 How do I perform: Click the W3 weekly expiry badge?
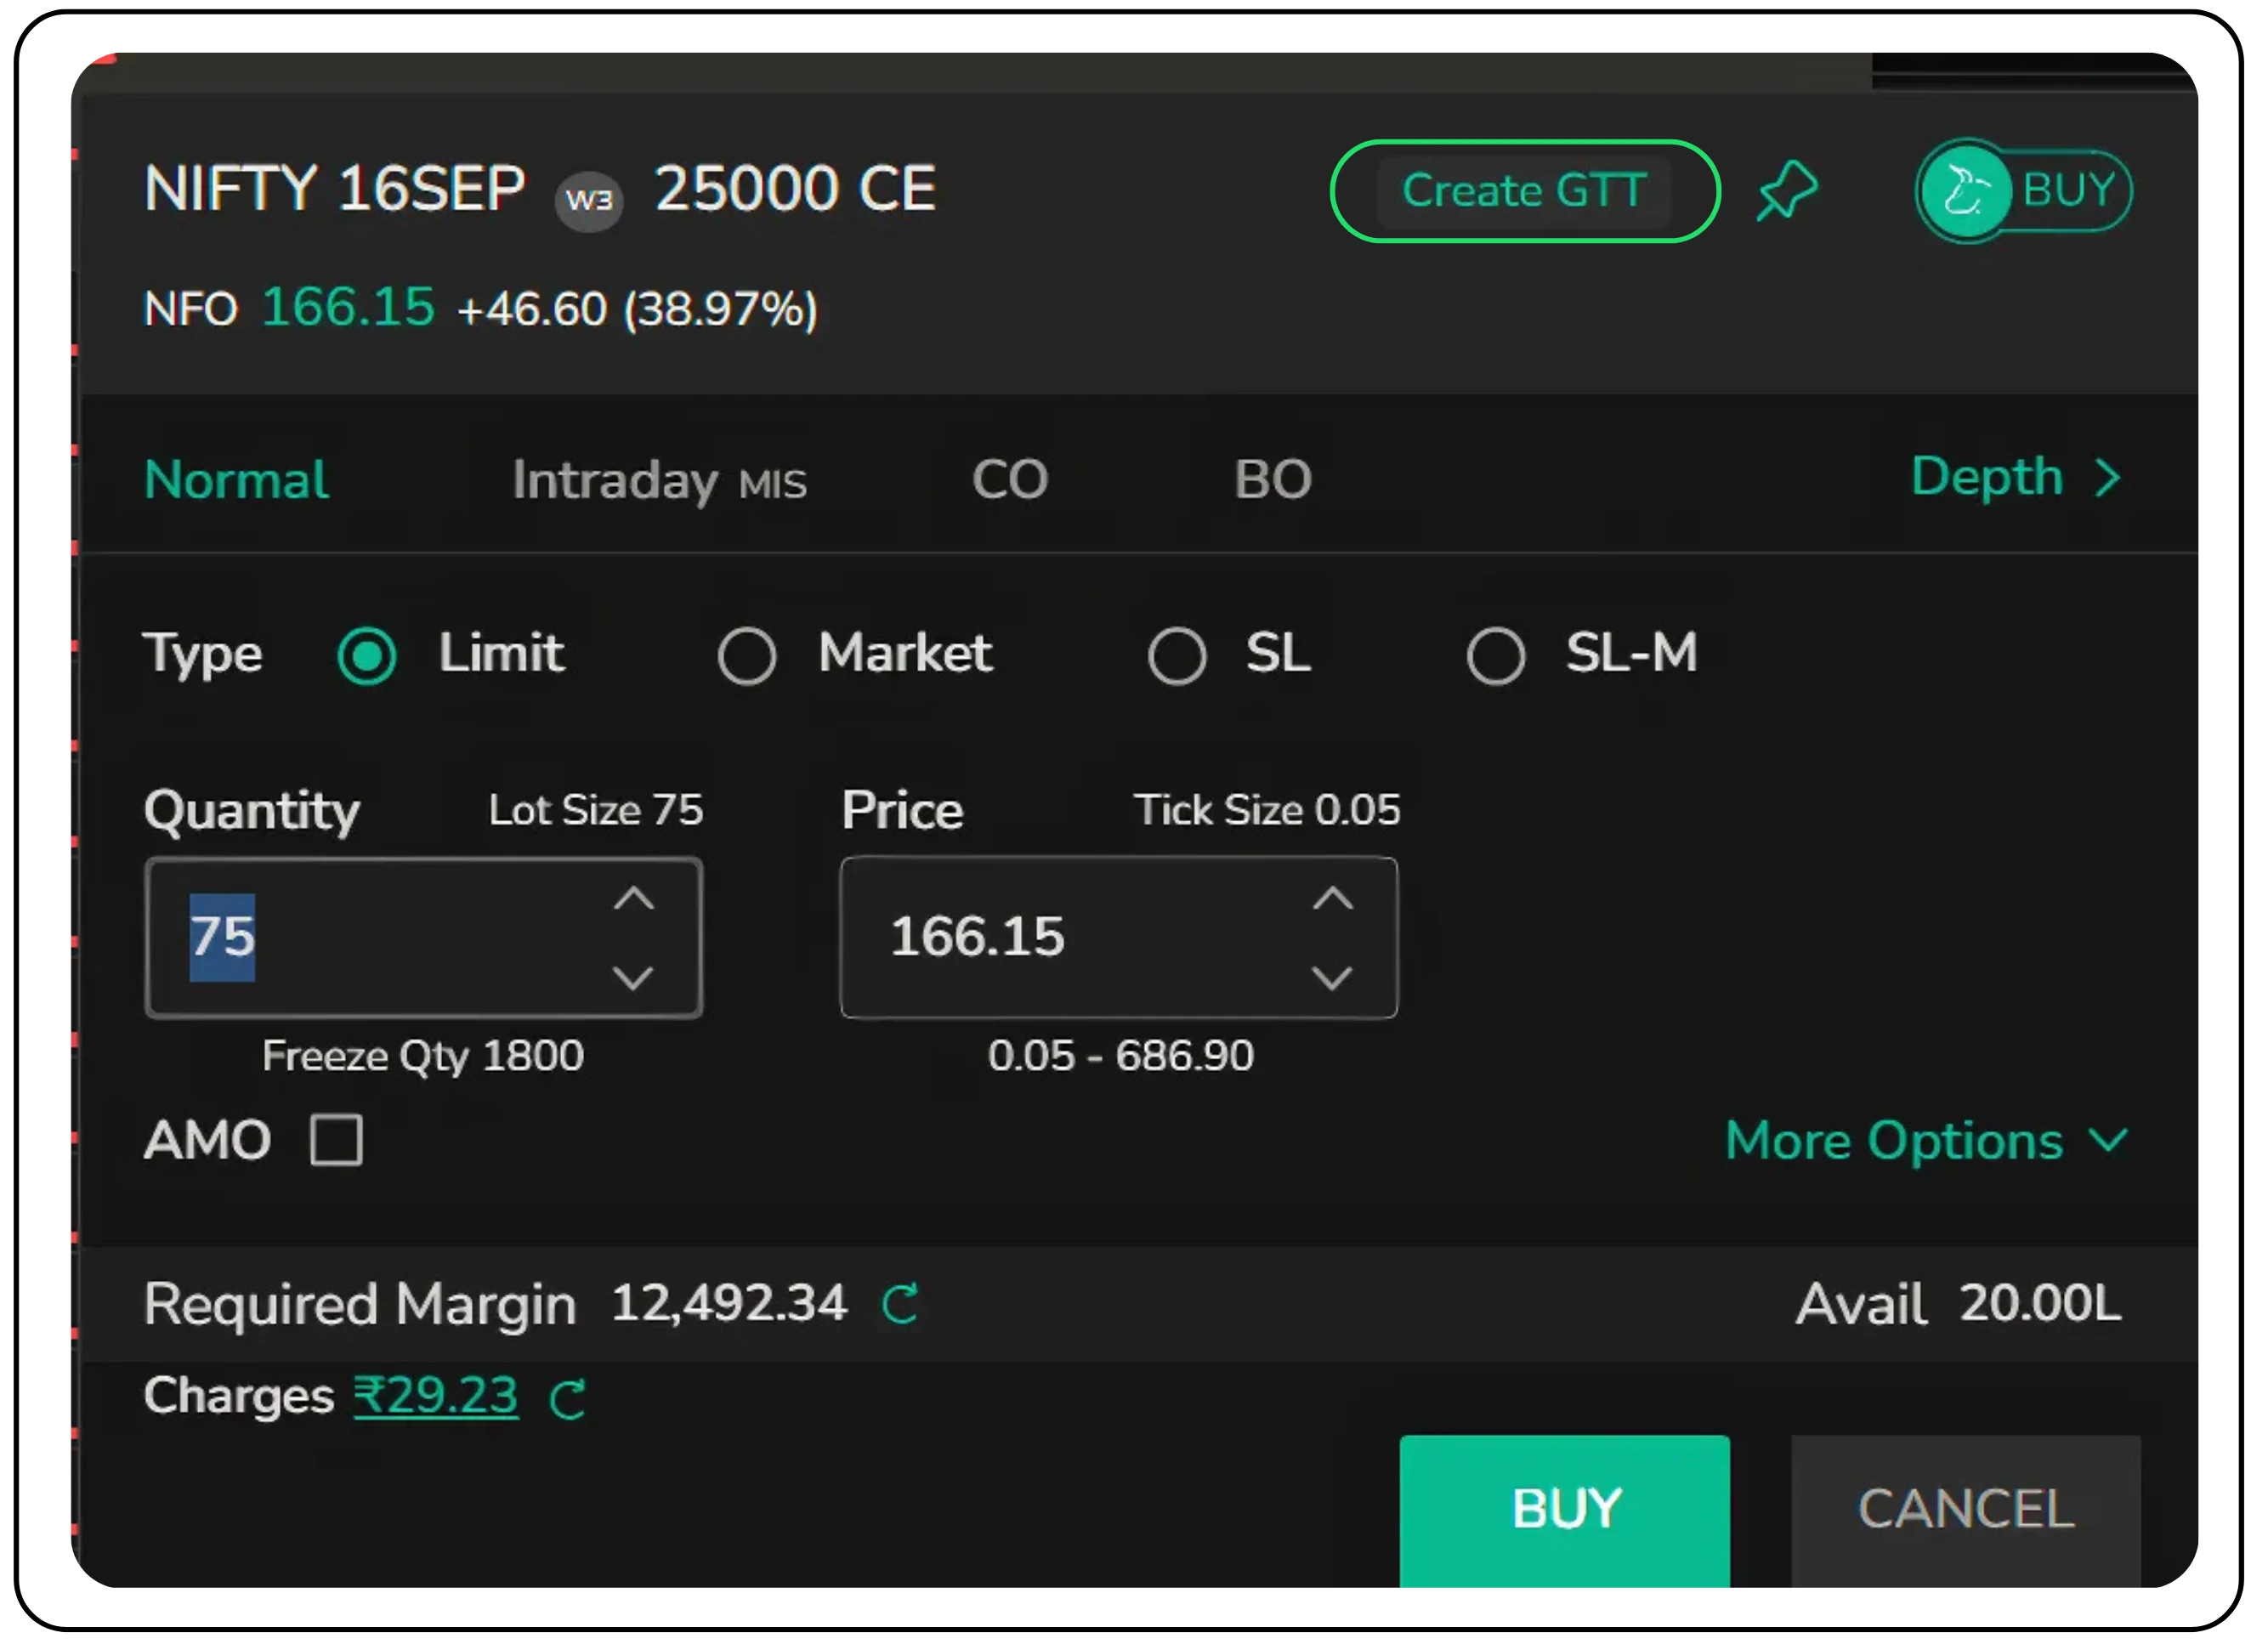589,200
